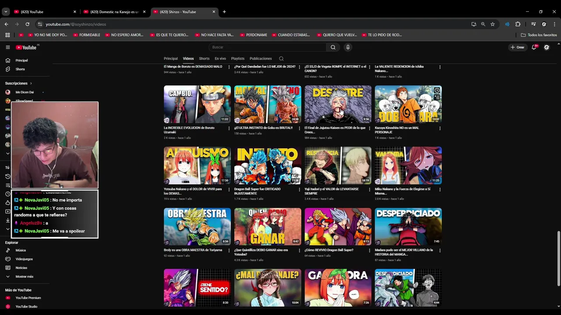Open the browser extensions puzzle icon
The image size is (561, 315).
click(x=518, y=24)
